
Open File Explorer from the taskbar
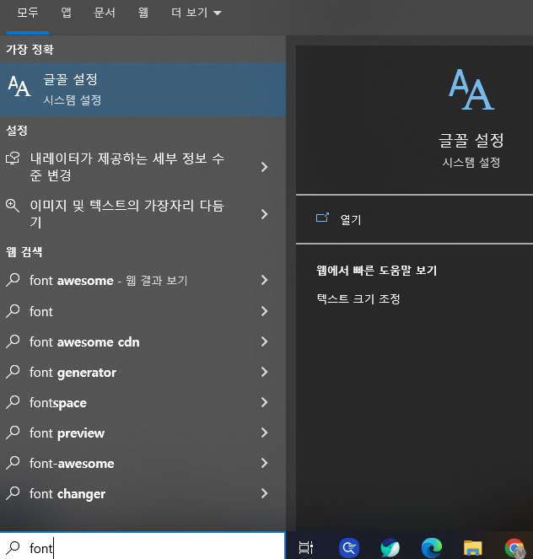click(x=472, y=548)
